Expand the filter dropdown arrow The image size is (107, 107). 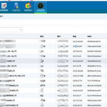21,30
